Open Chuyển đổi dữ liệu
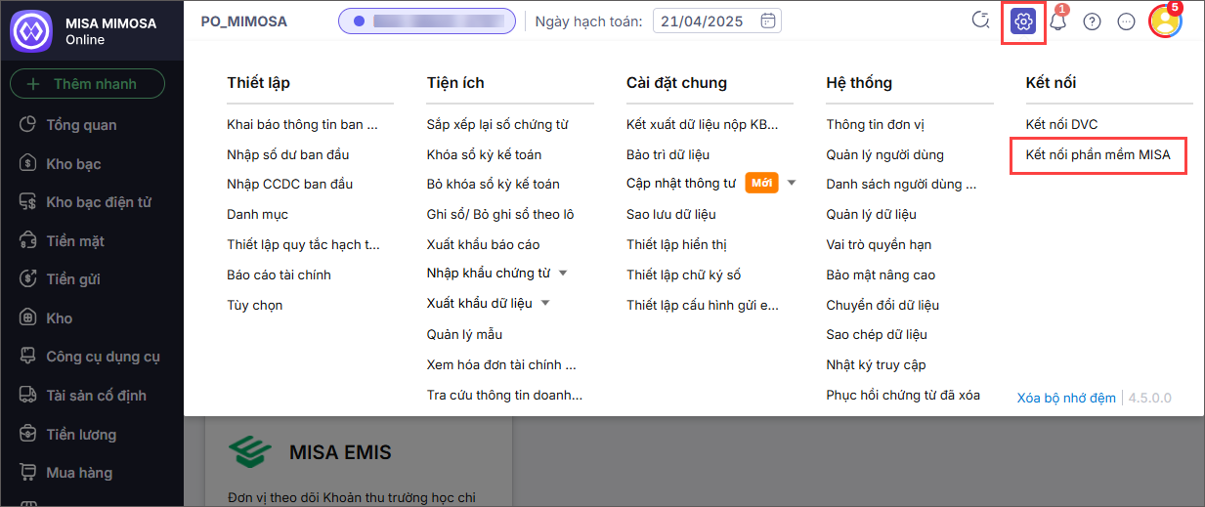This screenshot has height=507, width=1205. tap(882, 305)
